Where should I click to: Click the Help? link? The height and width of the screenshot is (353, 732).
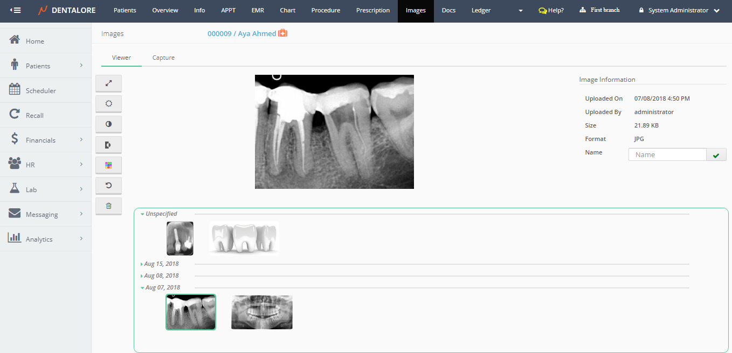pos(551,10)
